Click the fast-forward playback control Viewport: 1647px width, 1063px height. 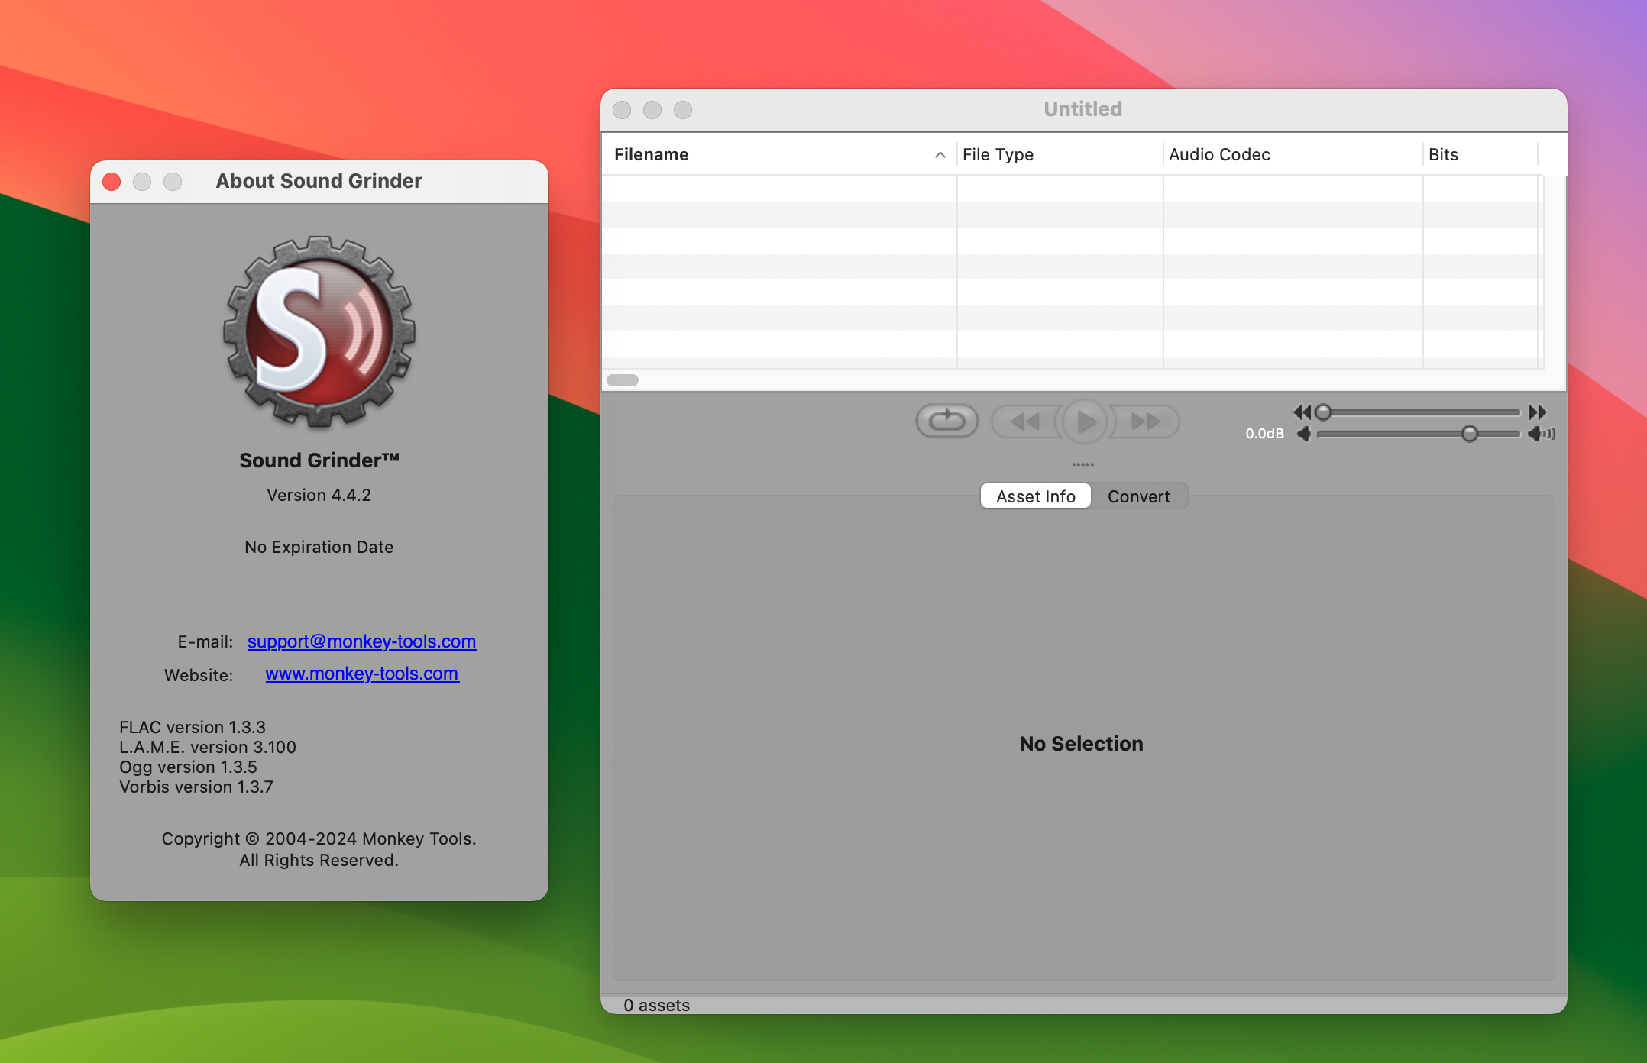pos(1144,421)
